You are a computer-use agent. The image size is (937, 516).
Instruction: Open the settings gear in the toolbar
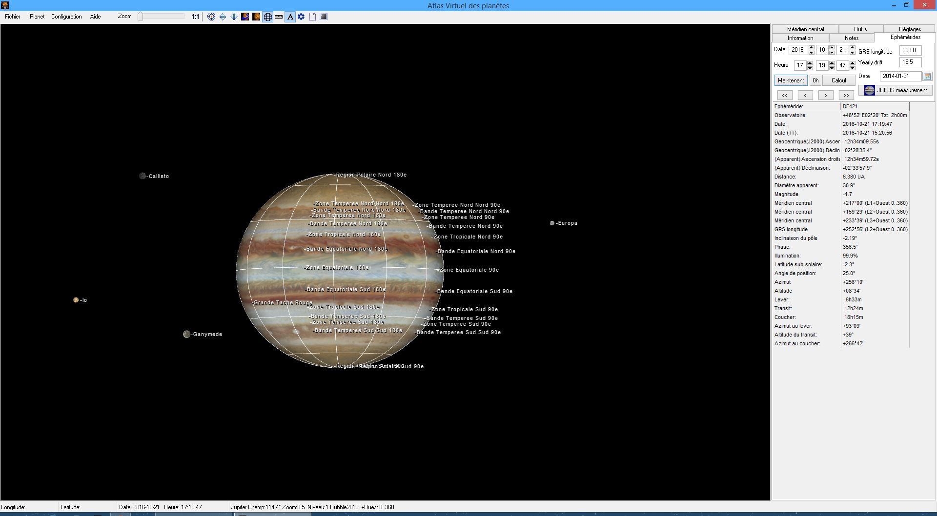click(301, 16)
